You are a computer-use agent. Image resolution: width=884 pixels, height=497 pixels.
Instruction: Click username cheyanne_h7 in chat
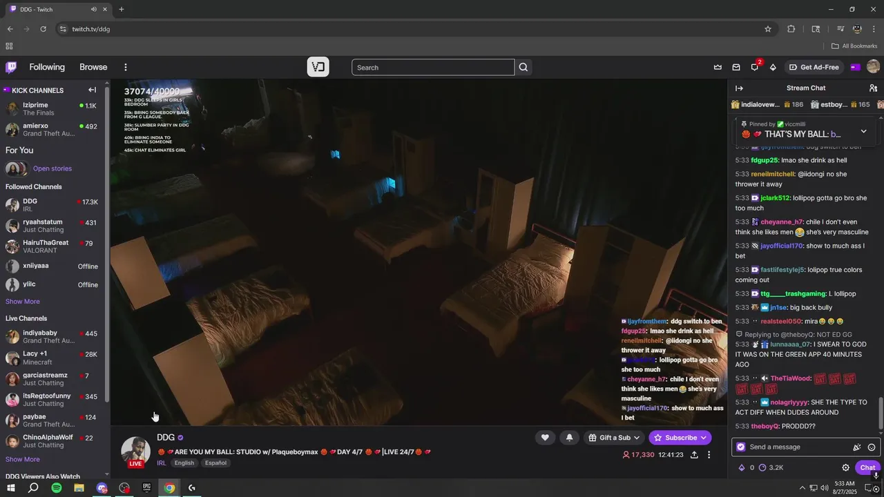pos(782,222)
